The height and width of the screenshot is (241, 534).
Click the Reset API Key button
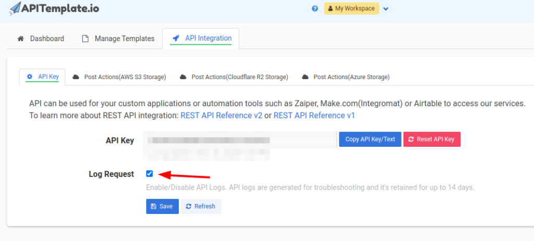[x=432, y=139]
